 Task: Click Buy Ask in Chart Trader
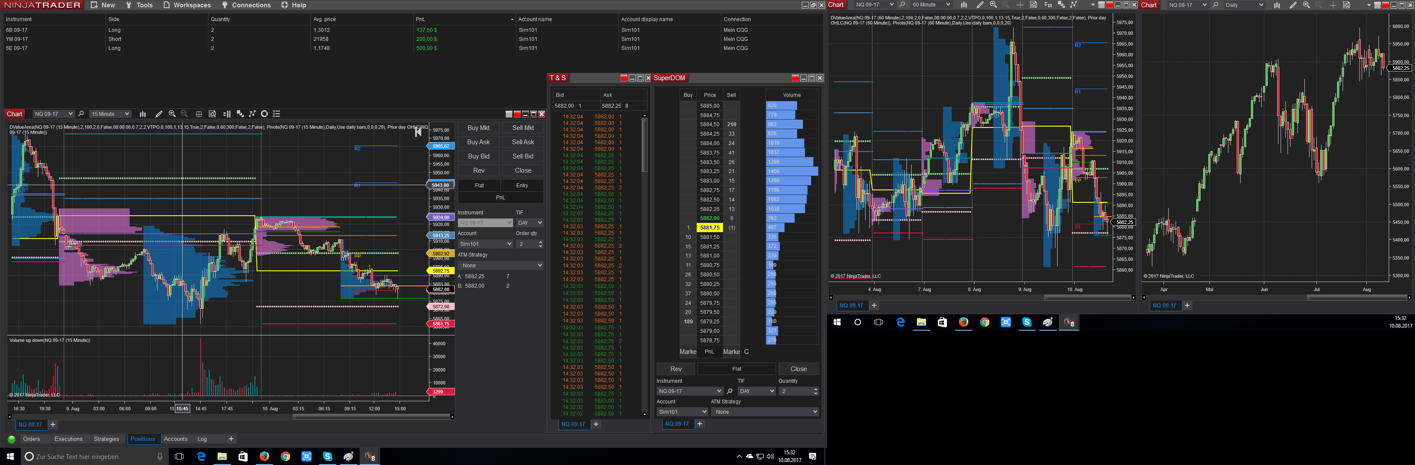point(478,142)
